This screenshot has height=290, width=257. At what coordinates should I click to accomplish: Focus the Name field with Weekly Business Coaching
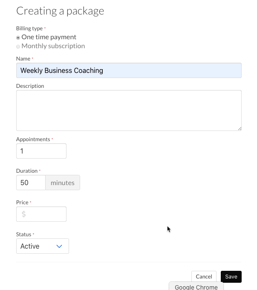pos(129,70)
